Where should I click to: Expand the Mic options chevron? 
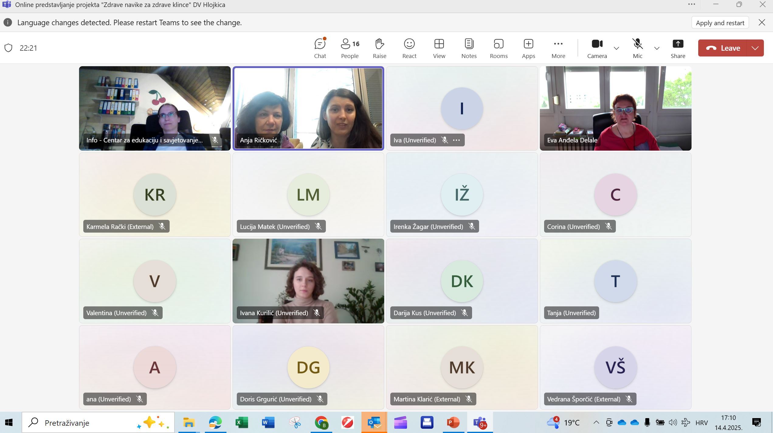[657, 48]
